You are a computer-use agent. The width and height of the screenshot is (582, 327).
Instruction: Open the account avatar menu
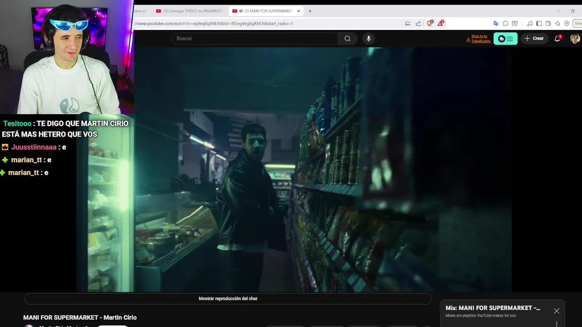tap(575, 39)
